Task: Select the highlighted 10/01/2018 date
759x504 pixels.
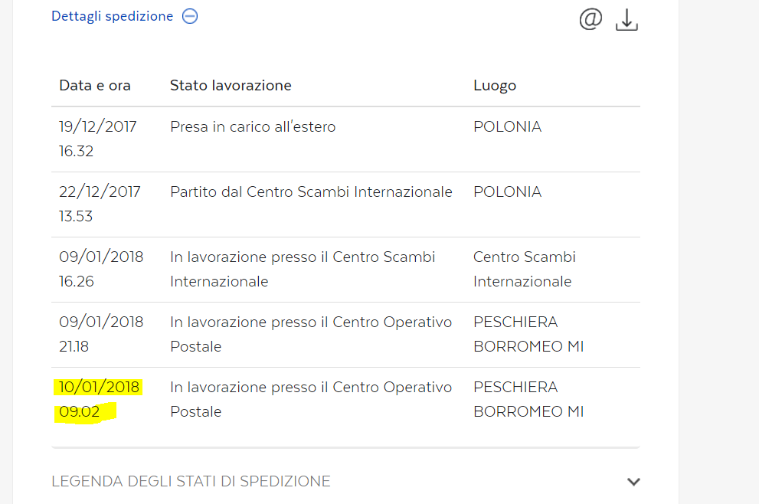Action: pyautogui.click(x=100, y=387)
